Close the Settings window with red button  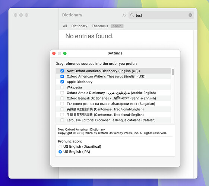[54, 53]
